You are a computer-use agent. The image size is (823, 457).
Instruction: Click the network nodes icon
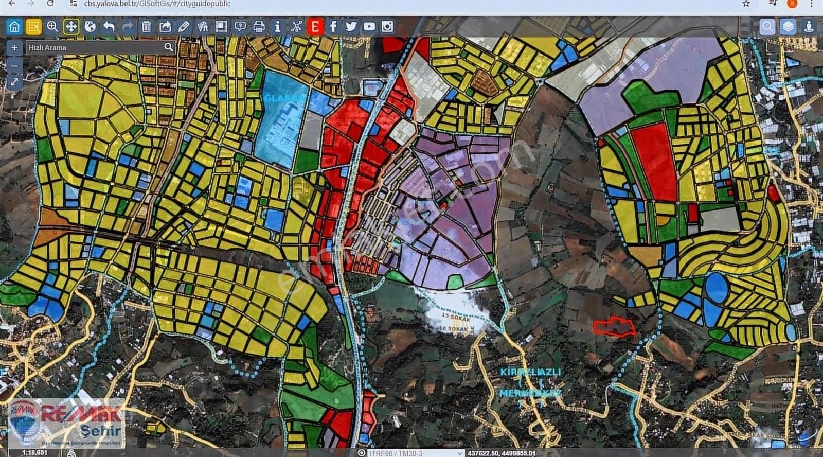(296, 27)
